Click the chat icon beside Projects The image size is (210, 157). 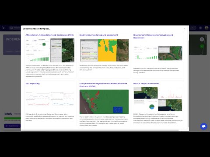12,28
